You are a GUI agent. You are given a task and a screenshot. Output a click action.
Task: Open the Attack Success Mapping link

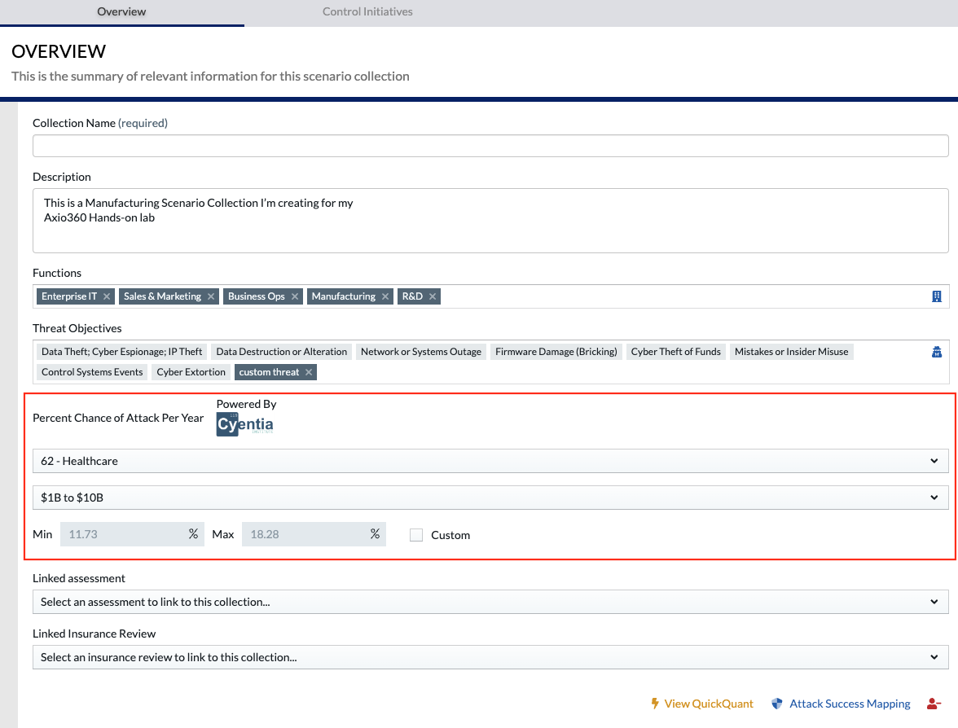click(x=842, y=704)
